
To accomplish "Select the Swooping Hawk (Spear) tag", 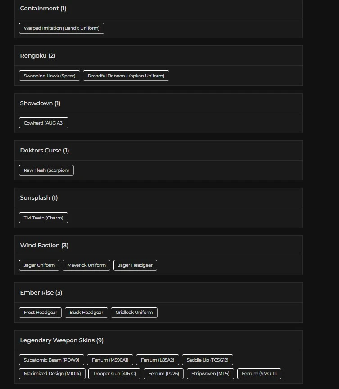I will pos(50,76).
